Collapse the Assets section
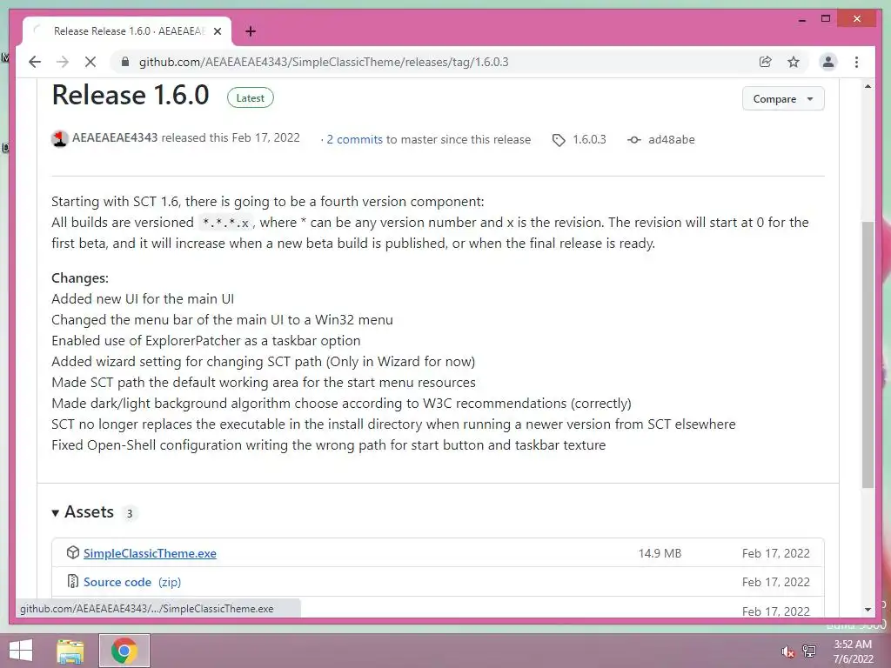 coord(83,511)
